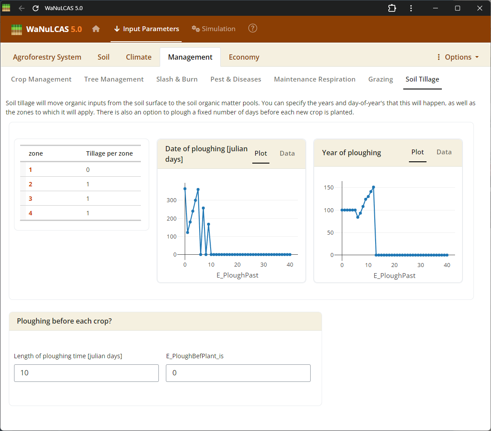Show Data for Date of ploughing
This screenshot has width=491, height=431.
(x=287, y=153)
